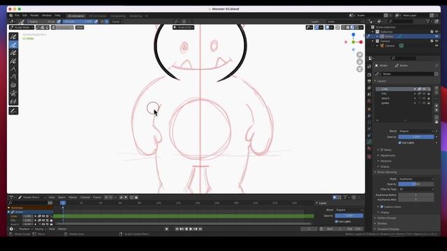Click the outliner filter funnel icon
The image size is (447, 251).
tap(428, 22)
